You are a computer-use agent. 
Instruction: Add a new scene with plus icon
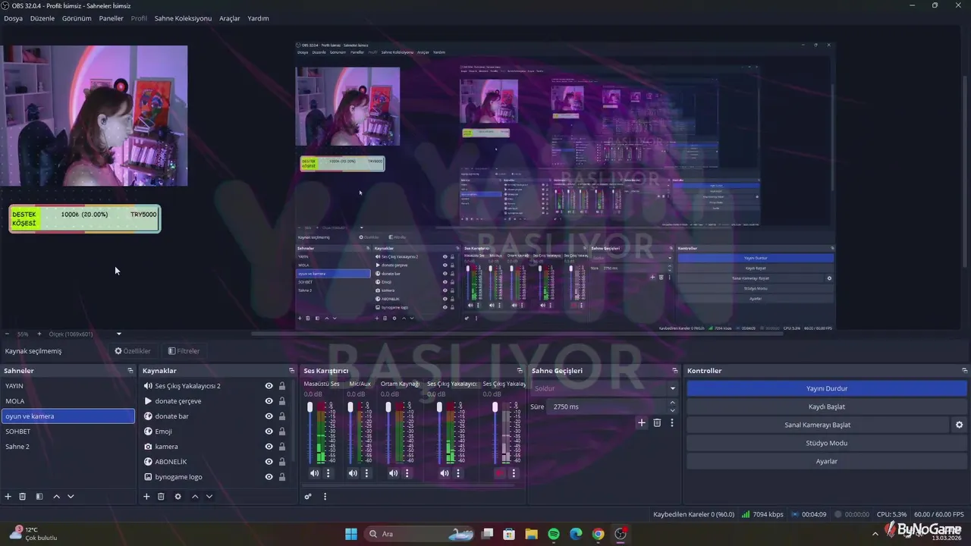coord(8,497)
